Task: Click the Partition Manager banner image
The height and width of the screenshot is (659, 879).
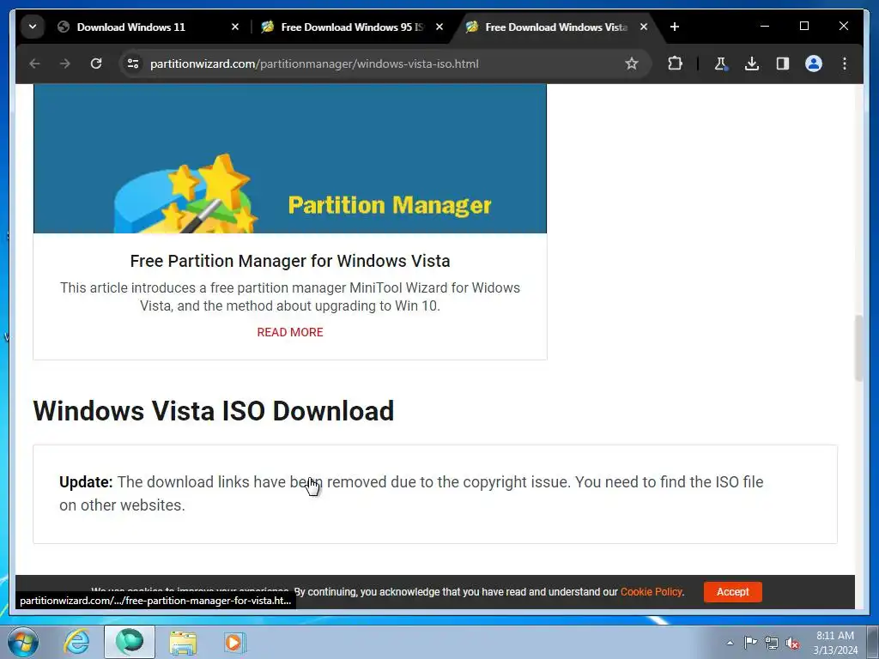Action: click(x=290, y=159)
